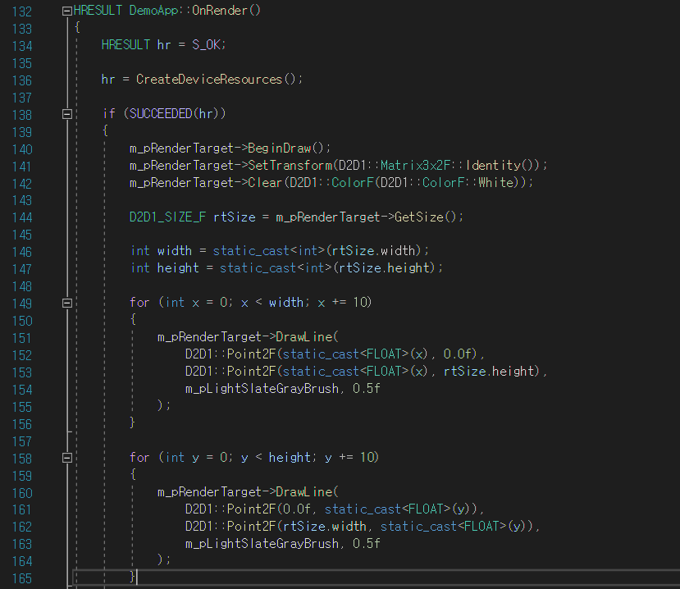Click 'y += 10' in the second for loop
Image resolution: width=680 pixels, height=589 pixels.
pos(350,457)
